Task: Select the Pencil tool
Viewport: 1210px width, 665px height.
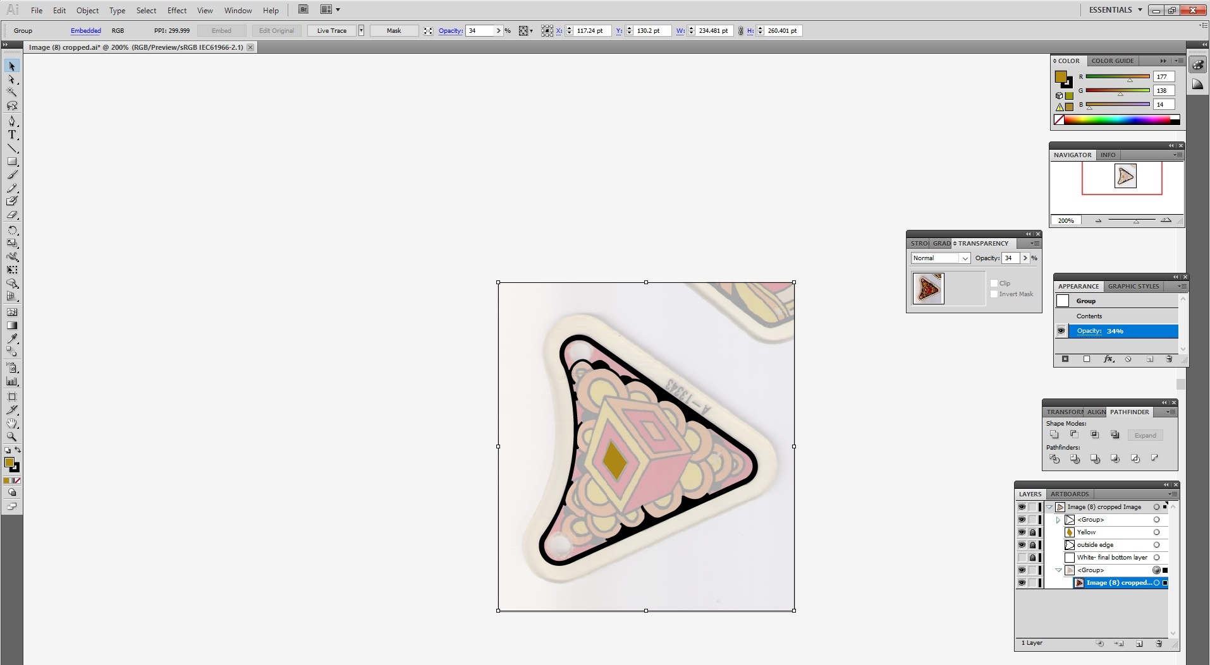Action: tap(12, 188)
